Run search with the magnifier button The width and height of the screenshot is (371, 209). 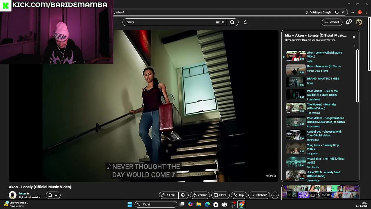pyautogui.click(x=232, y=22)
